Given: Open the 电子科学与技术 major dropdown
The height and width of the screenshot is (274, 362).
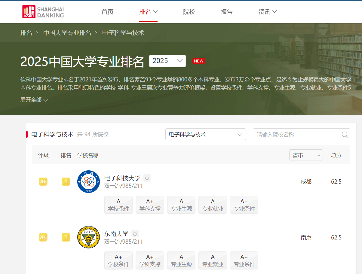Looking at the screenshot, I should point(206,134).
